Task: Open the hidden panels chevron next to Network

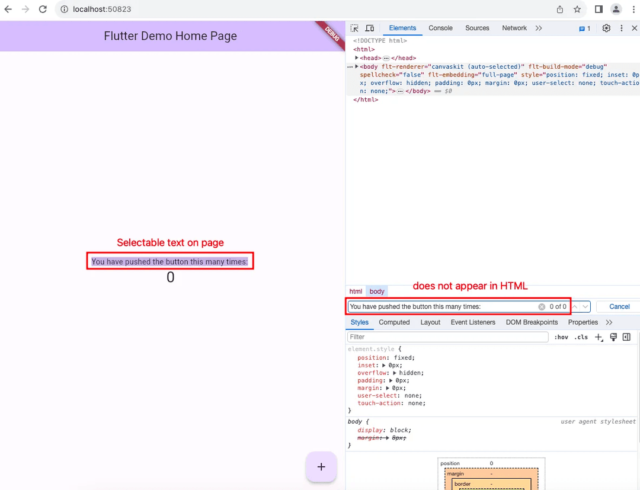Action: click(x=539, y=28)
